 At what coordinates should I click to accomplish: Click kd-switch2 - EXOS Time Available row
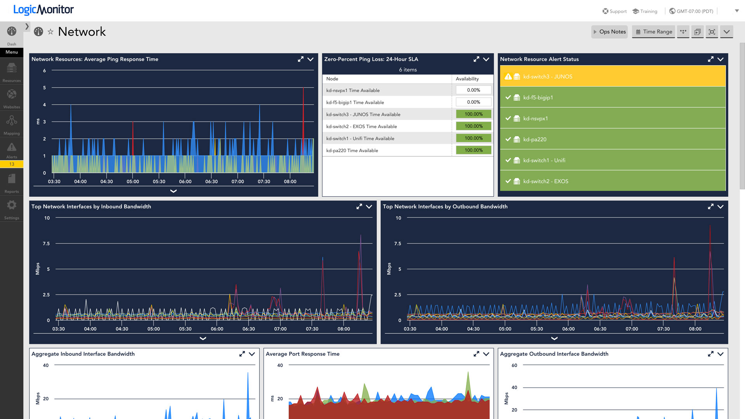click(408, 126)
